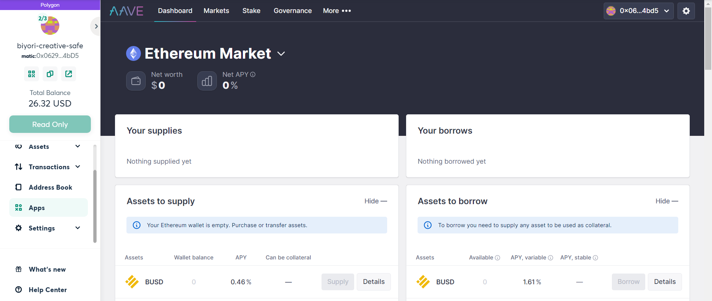Click the Nothing borrowed yet text
This screenshot has height=301, width=712.
[x=452, y=161]
